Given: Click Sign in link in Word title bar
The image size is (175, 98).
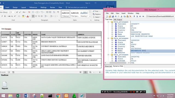Looking at the screenshot, I should 88,3.
